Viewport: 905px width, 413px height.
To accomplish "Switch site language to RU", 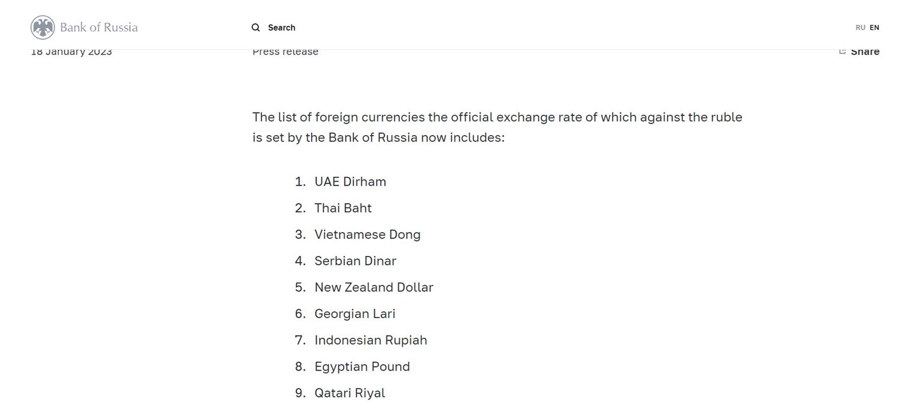I will click(860, 28).
